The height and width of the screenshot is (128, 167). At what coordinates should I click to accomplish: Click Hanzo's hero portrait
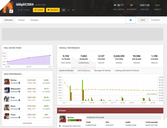pyautogui.click(x=7, y=107)
